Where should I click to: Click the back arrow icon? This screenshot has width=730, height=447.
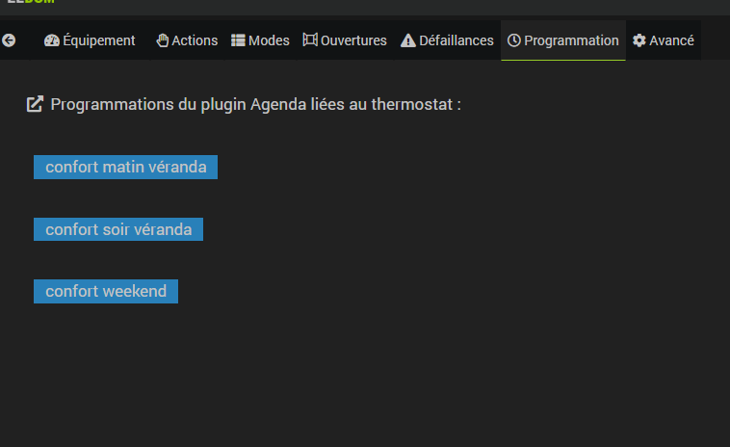pyautogui.click(x=10, y=40)
